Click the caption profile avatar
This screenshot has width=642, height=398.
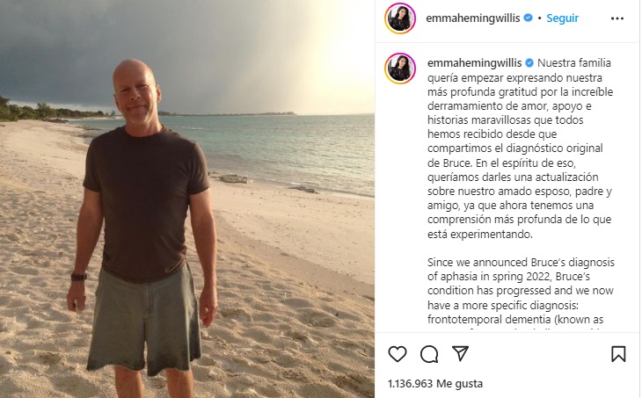click(x=400, y=68)
